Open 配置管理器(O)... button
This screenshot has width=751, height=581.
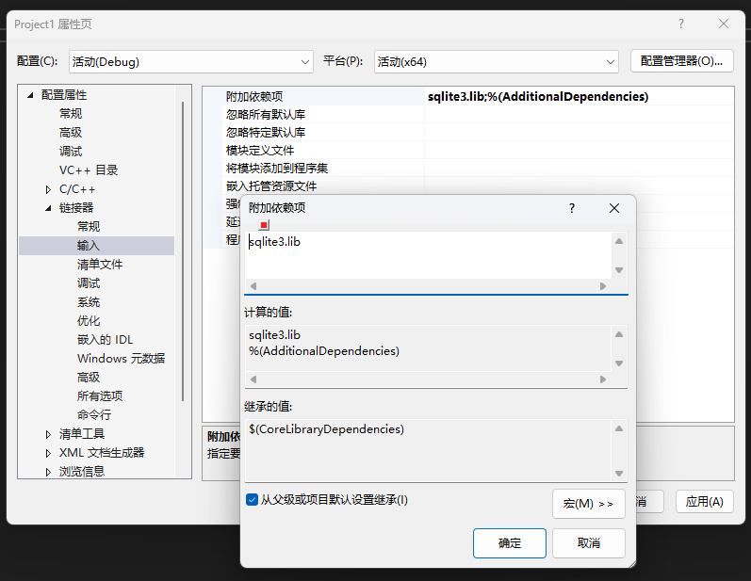click(681, 61)
